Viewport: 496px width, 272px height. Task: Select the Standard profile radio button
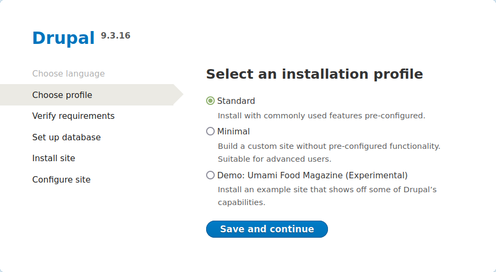(210, 101)
